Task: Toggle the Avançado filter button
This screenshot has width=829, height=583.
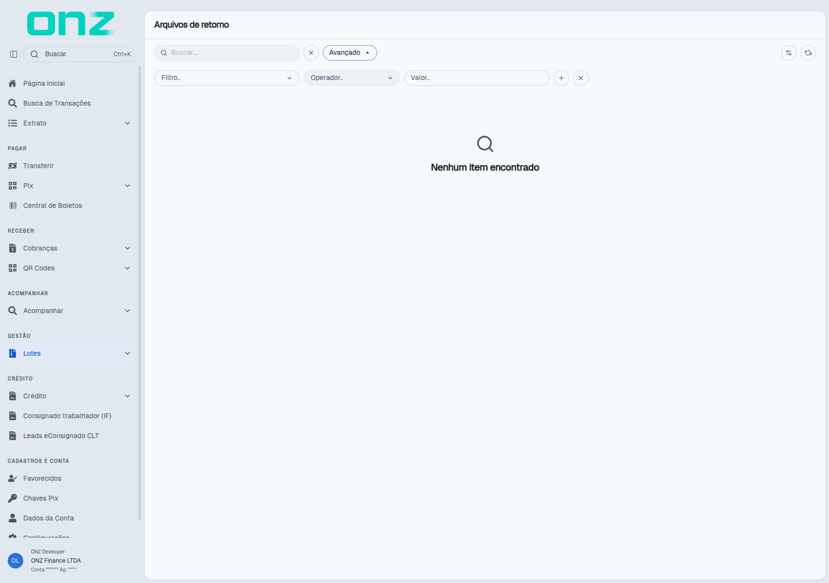Action: (350, 53)
